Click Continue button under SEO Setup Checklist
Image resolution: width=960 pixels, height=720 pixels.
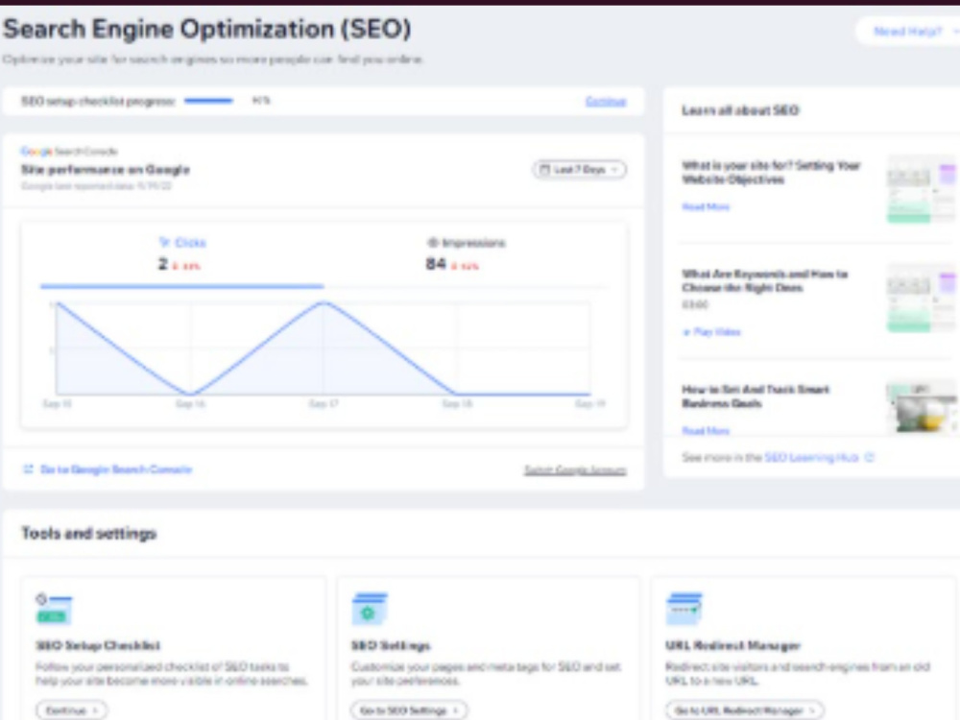[x=72, y=710]
